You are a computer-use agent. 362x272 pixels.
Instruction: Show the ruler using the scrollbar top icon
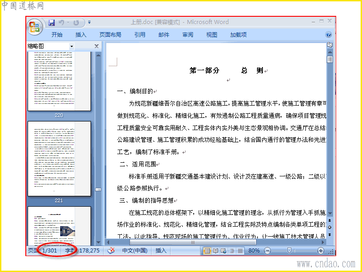pyautogui.click(x=330, y=45)
